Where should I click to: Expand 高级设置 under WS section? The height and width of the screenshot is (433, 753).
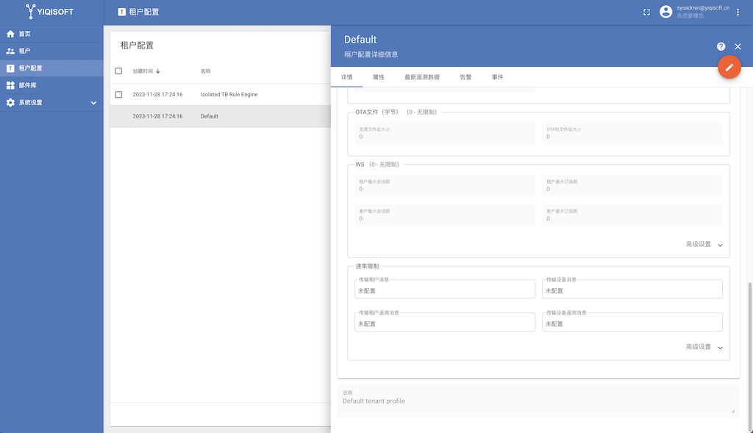pos(704,245)
